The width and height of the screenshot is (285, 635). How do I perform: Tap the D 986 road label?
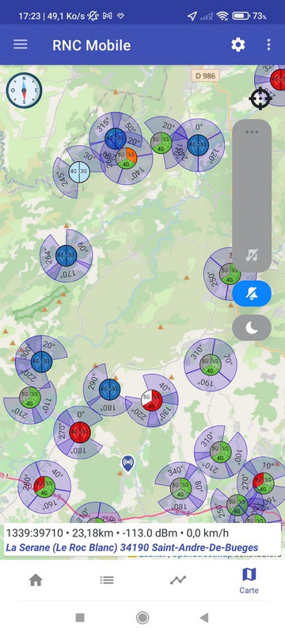click(x=206, y=75)
